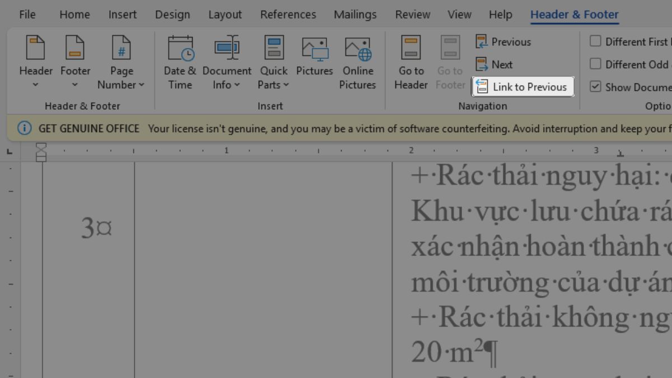Switch to the Review tab
672x378 pixels.
point(413,15)
